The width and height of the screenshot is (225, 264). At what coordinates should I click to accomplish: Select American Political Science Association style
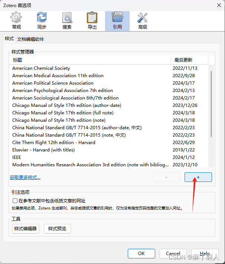tap(109, 83)
